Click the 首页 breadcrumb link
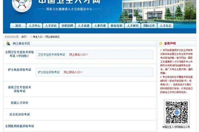This screenshot has width=199, height=132. [24, 37]
